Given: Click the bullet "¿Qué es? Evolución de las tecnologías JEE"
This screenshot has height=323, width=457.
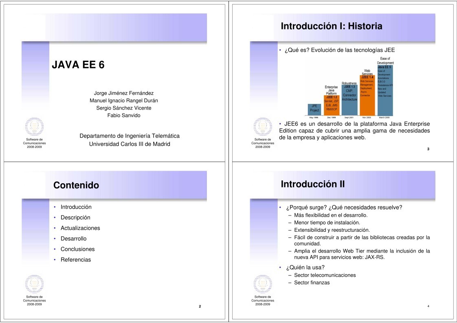Looking at the screenshot, I should pos(340,50).
